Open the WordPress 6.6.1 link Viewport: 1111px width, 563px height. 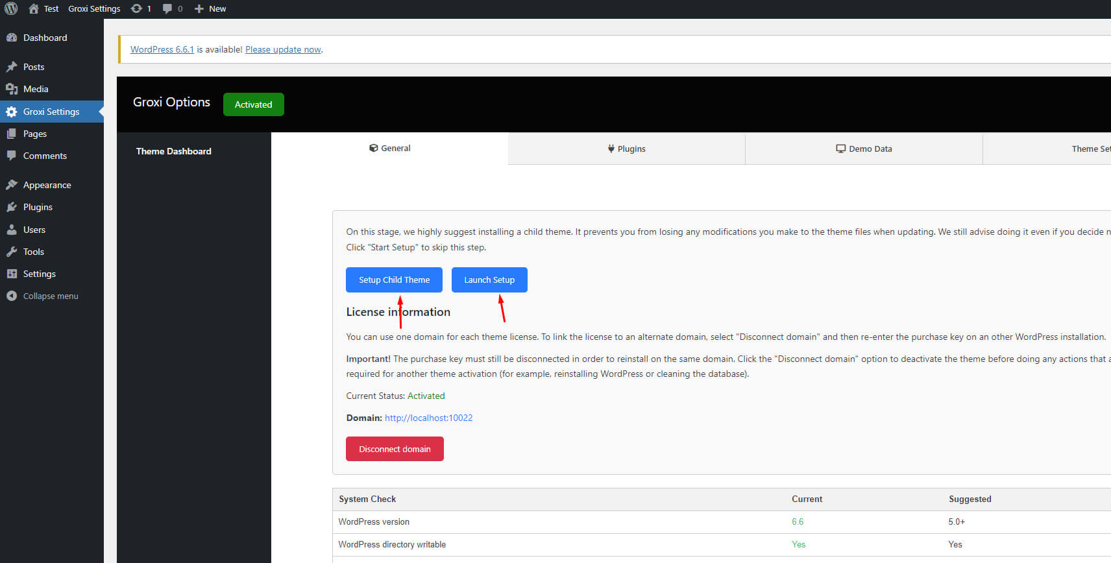point(162,49)
